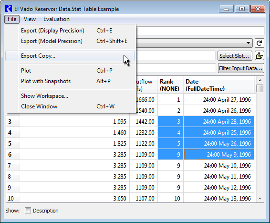Click the Filter Input Data... button
This screenshot has height=223, width=270.
241,68
